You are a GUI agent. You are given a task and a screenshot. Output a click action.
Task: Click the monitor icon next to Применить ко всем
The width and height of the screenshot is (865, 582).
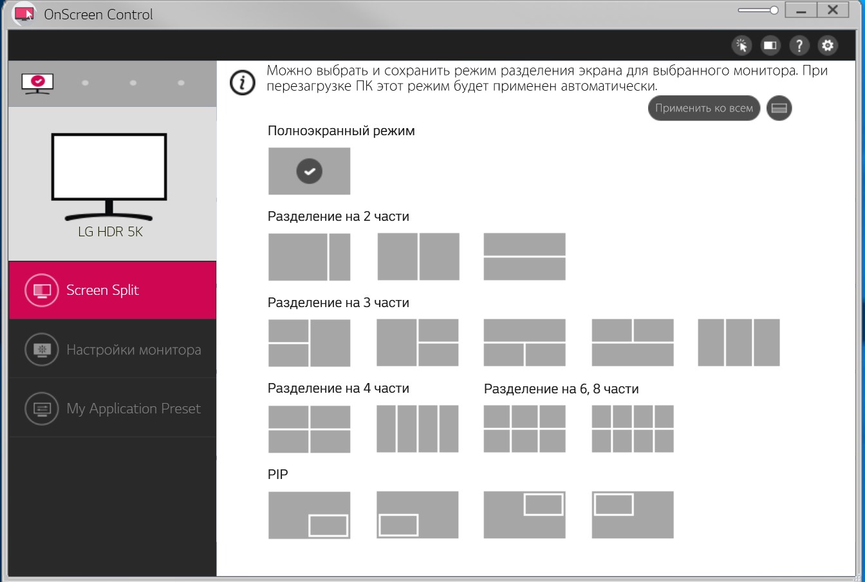779,108
